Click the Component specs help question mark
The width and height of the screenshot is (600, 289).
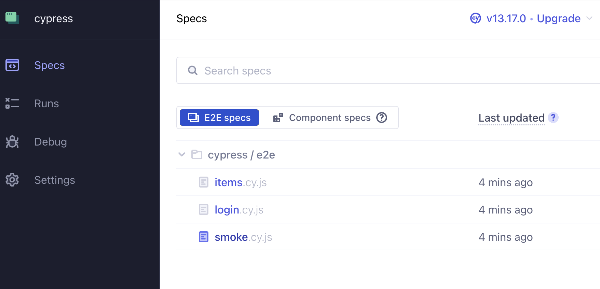[382, 118]
